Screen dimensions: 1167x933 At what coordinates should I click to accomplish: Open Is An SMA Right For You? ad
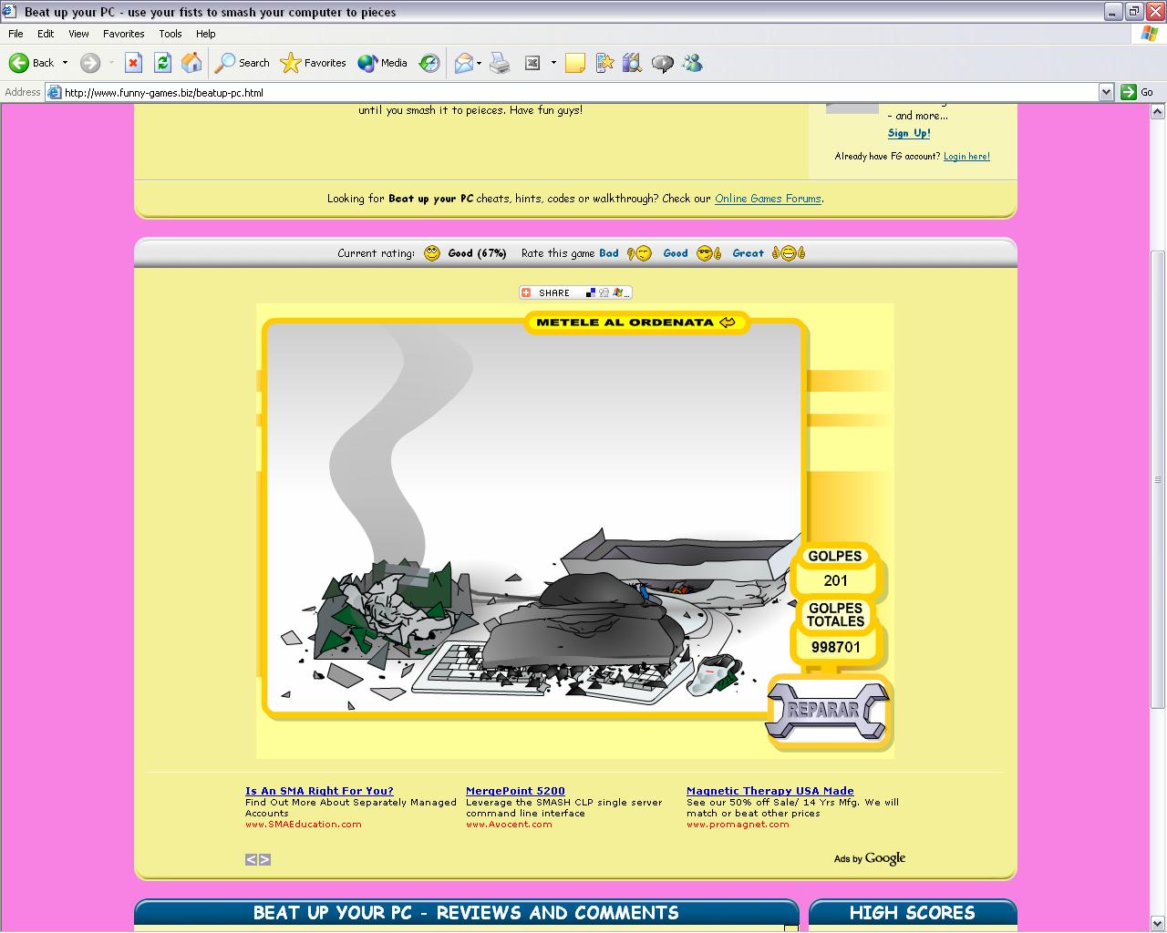tap(319, 791)
